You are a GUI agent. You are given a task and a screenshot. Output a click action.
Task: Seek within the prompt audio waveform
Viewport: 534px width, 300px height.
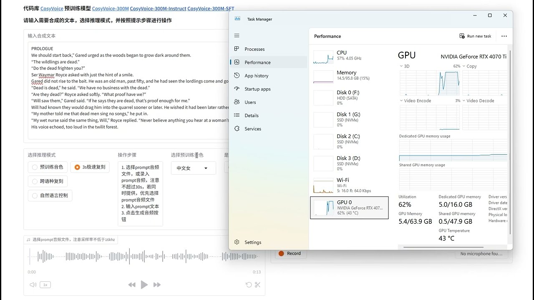click(x=144, y=257)
